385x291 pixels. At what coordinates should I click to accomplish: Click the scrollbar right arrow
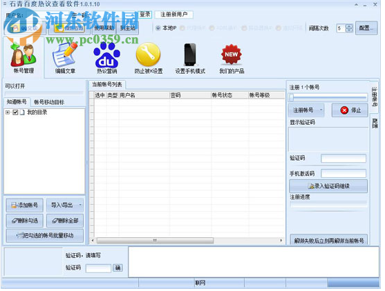pos(281,241)
